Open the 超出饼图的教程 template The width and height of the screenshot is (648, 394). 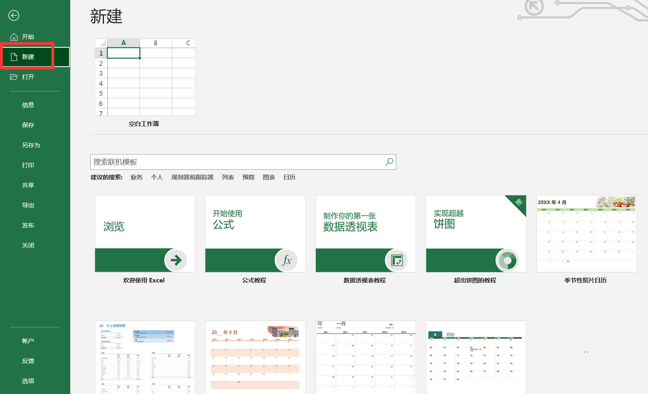(476, 234)
